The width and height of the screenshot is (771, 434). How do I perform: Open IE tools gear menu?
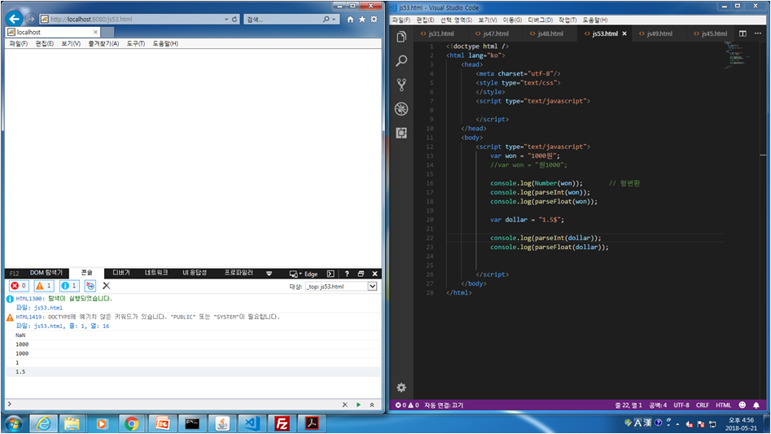coord(375,20)
